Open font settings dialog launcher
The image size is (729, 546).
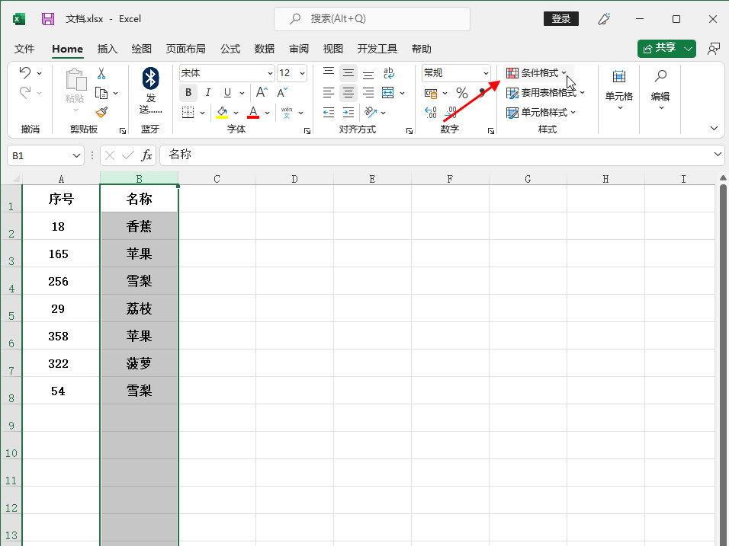tap(307, 131)
